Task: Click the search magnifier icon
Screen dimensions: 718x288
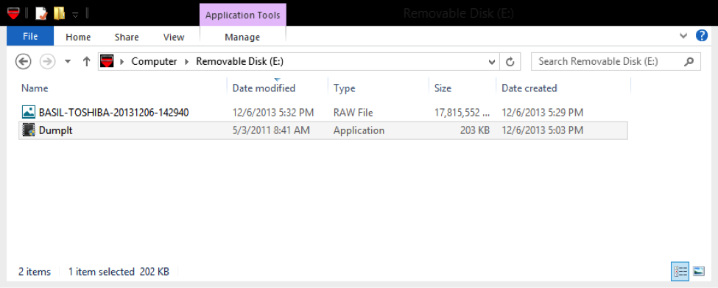Action: point(689,61)
